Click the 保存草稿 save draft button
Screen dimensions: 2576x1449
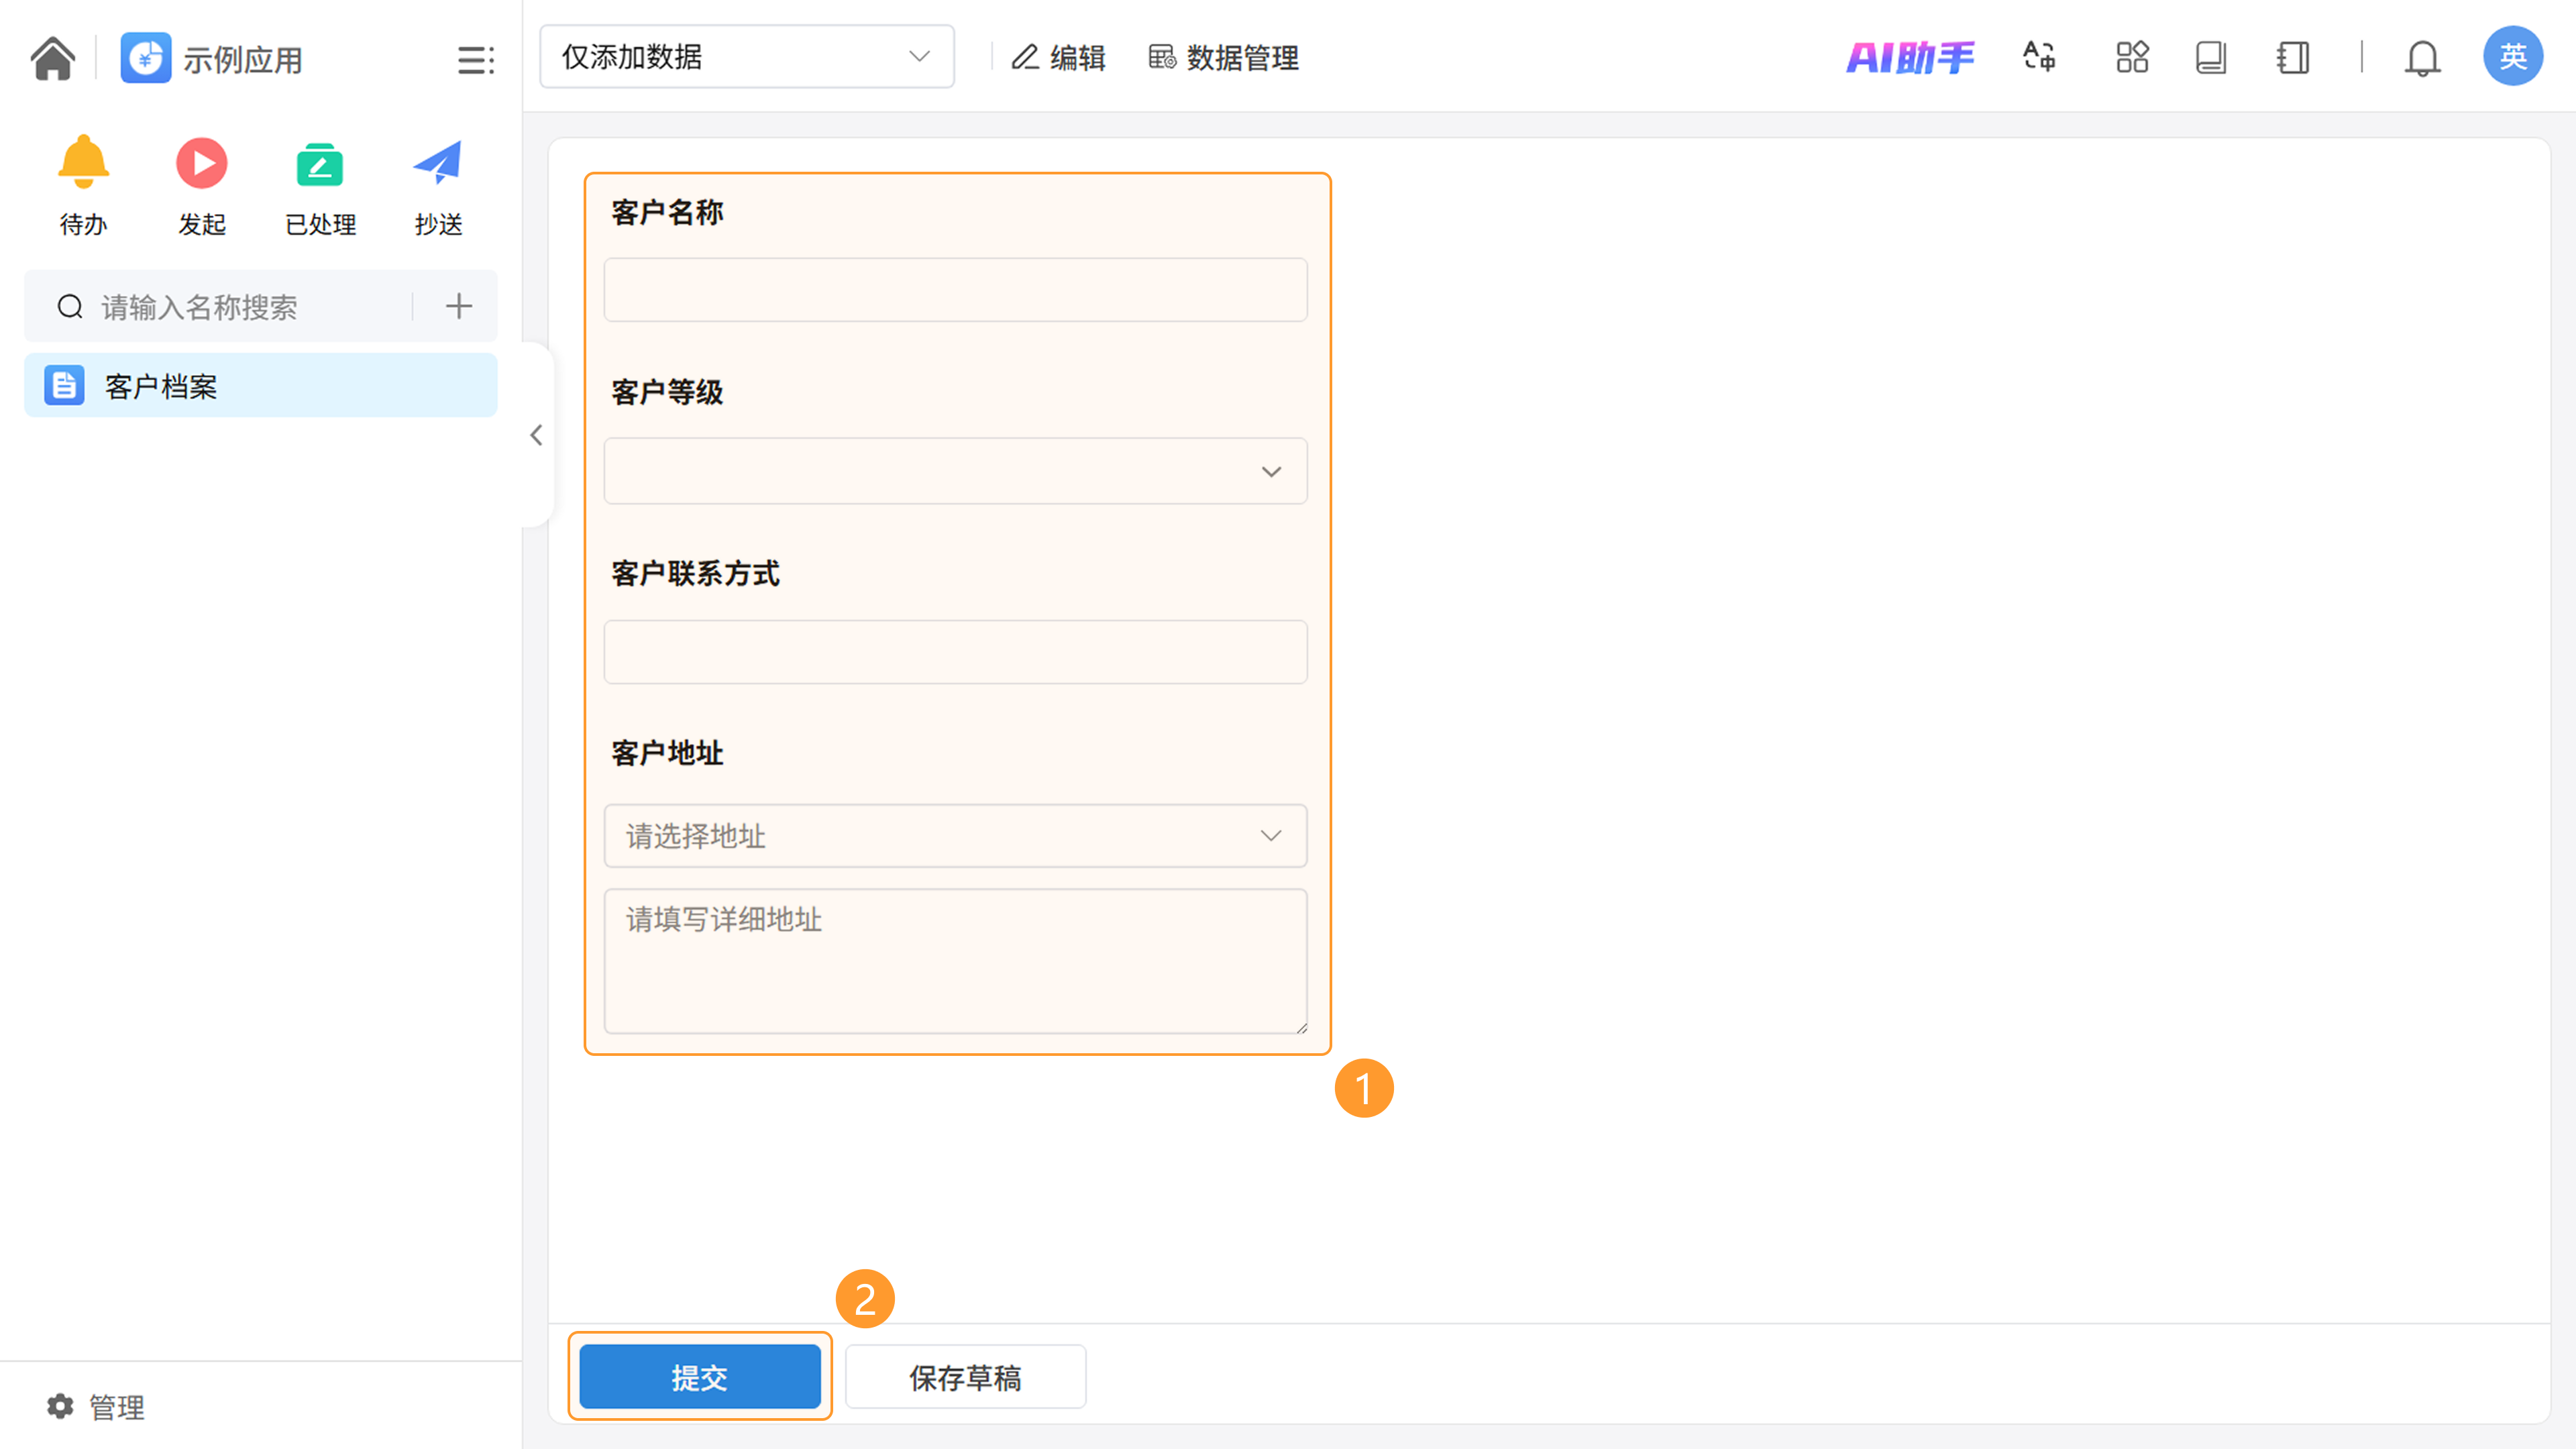(x=965, y=1377)
